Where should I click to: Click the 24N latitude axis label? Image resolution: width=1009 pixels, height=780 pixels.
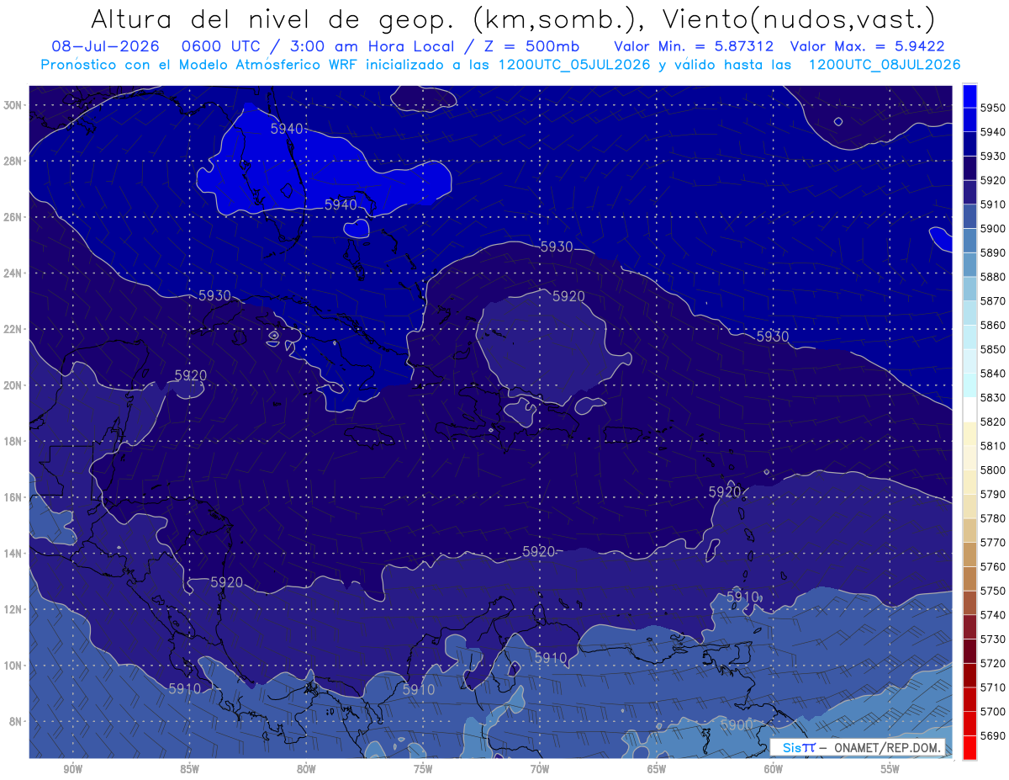tap(13, 273)
